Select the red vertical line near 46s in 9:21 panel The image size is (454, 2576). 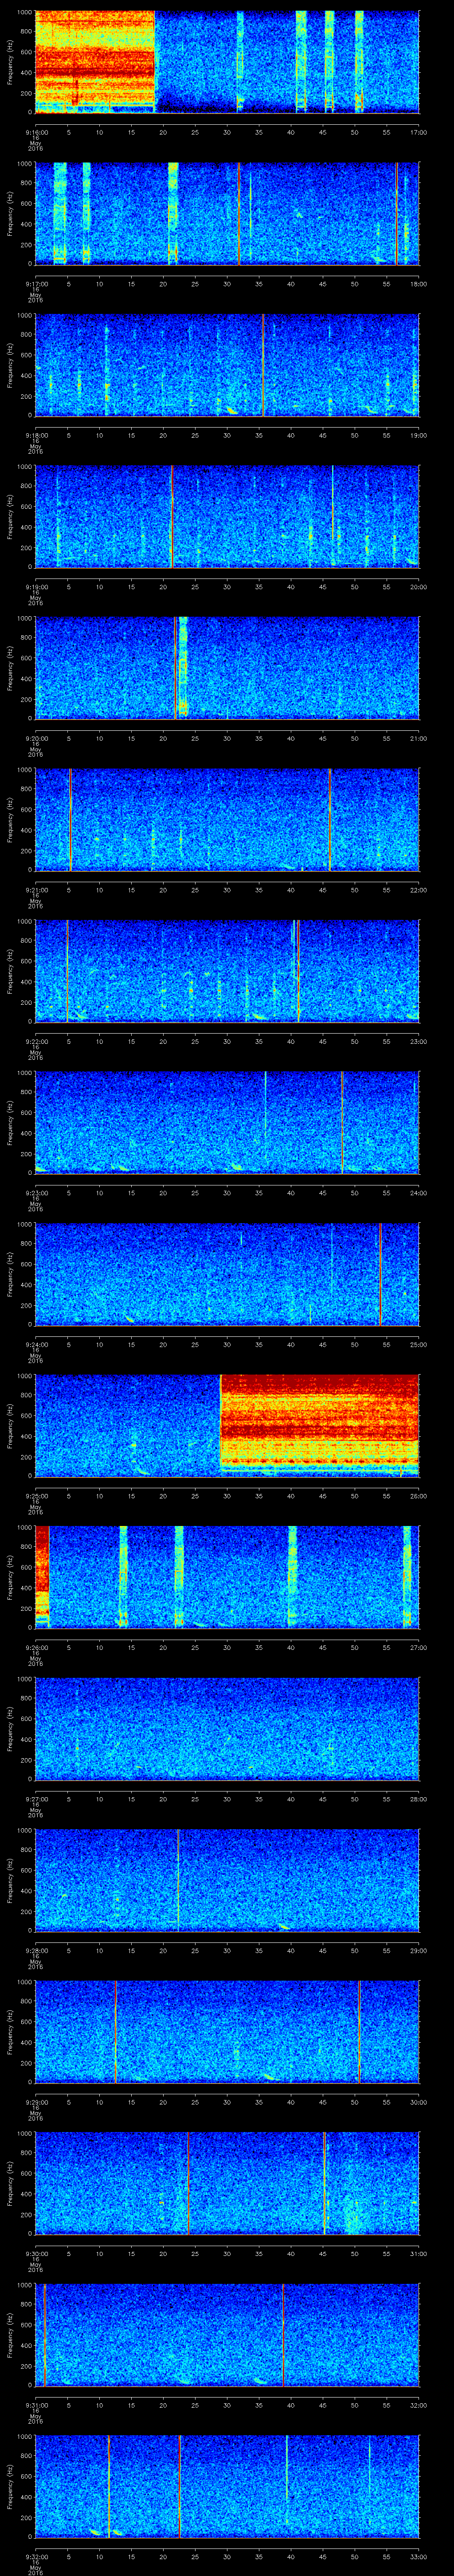coord(329,819)
